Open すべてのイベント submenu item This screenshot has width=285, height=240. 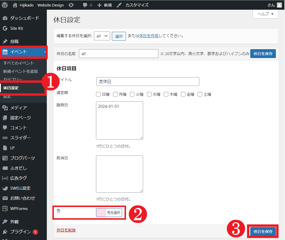(19, 63)
